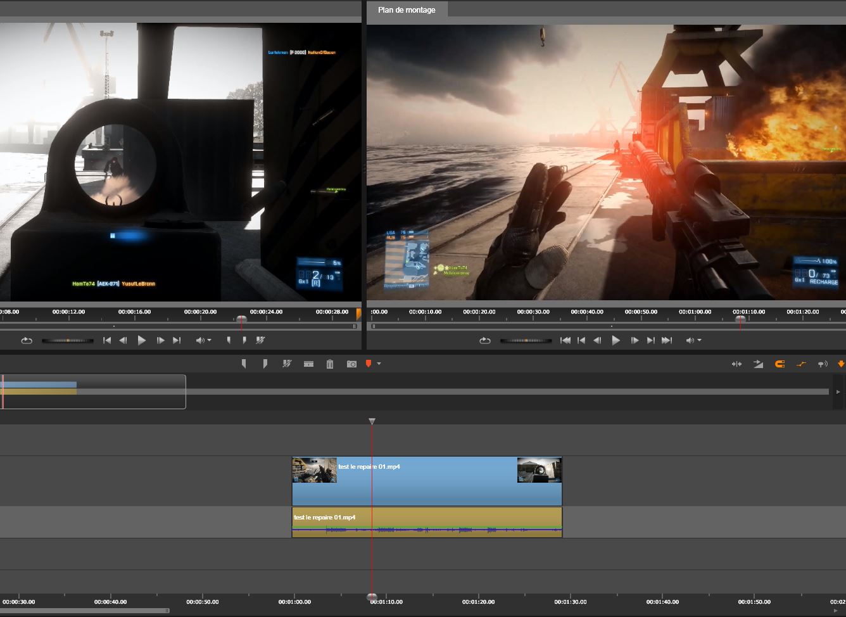Go to project end in timeline player
846x617 pixels.
[x=667, y=340]
